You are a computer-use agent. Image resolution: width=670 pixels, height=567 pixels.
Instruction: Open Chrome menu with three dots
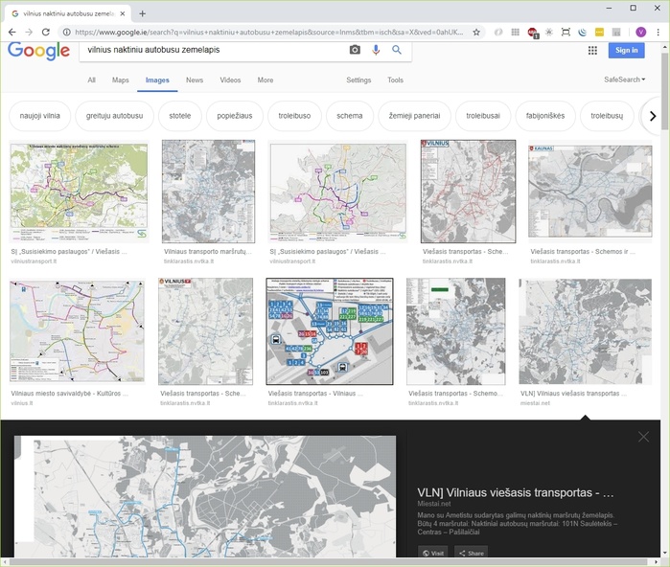[x=658, y=32]
